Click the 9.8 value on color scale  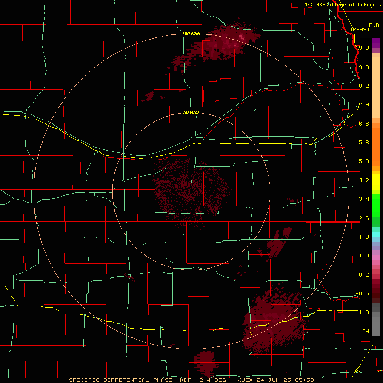(364, 48)
